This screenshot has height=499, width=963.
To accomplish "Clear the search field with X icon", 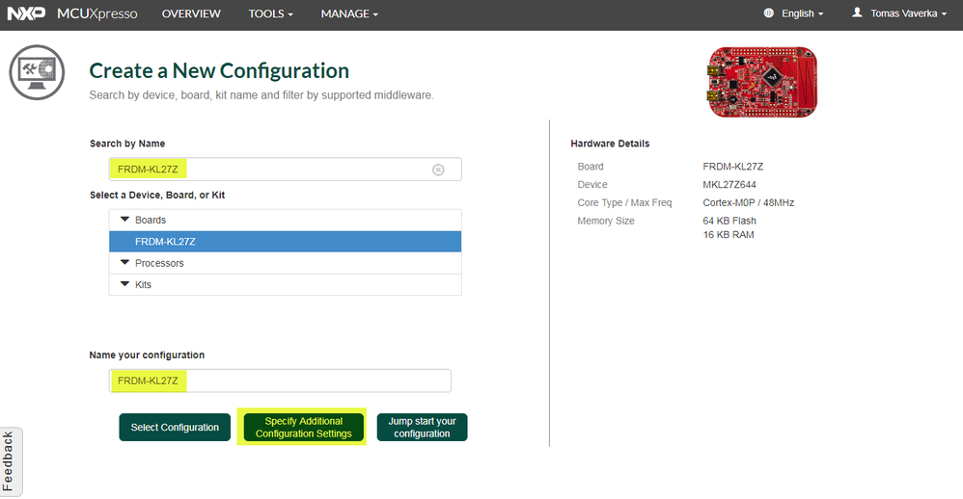I will coord(438,170).
